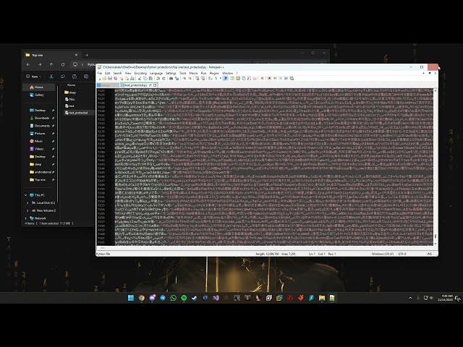This screenshot has height=347, width=463.
Task: Expand the New Volume node
Action: click(x=27, y=210)
